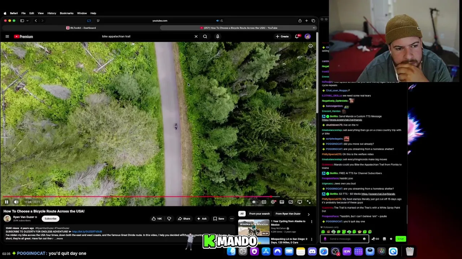The width and height of the screenshot is (462, 259).
Task: Add a new Safari tab
Action: (306, 21)
